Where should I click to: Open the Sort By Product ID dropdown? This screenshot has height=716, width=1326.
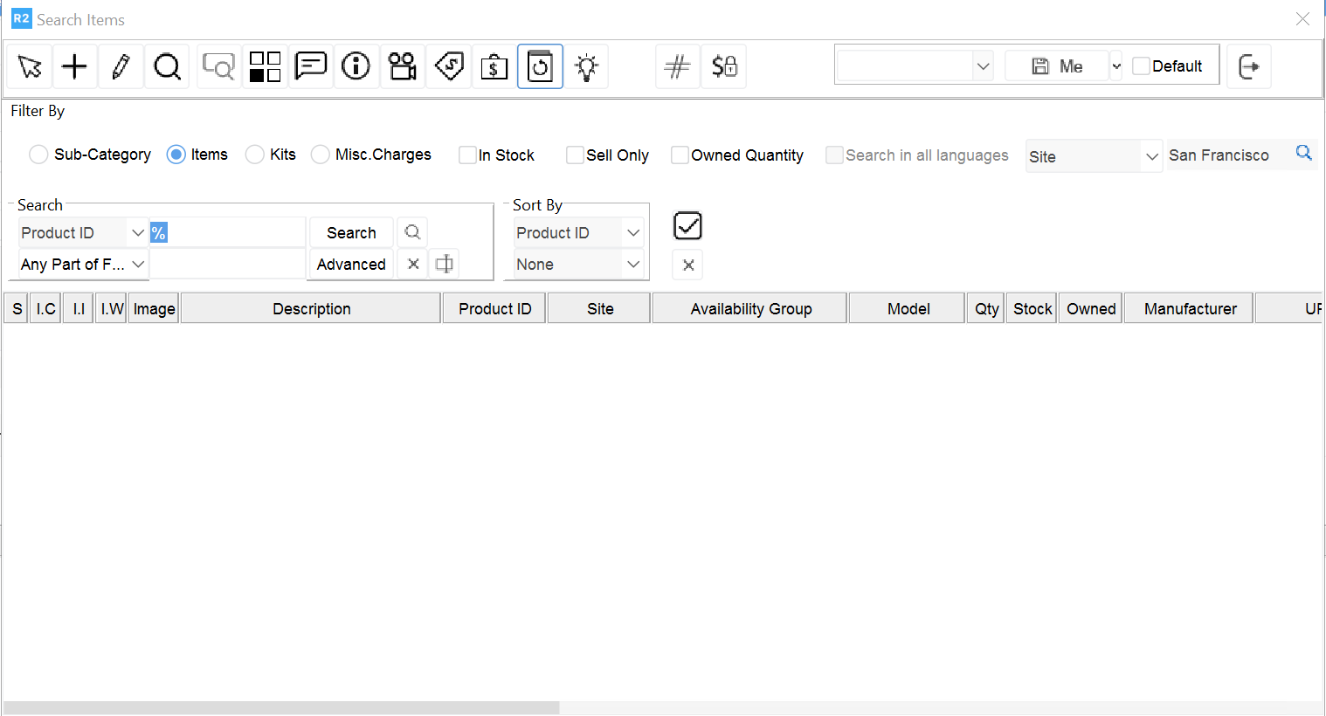(578, 233)
